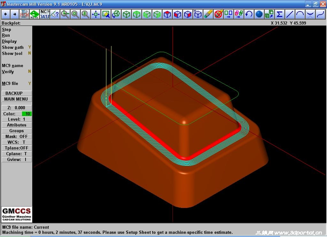This screenshot has width=327, height=237.
Task: Open the Level: 1 selector
Action: point(17,119)
